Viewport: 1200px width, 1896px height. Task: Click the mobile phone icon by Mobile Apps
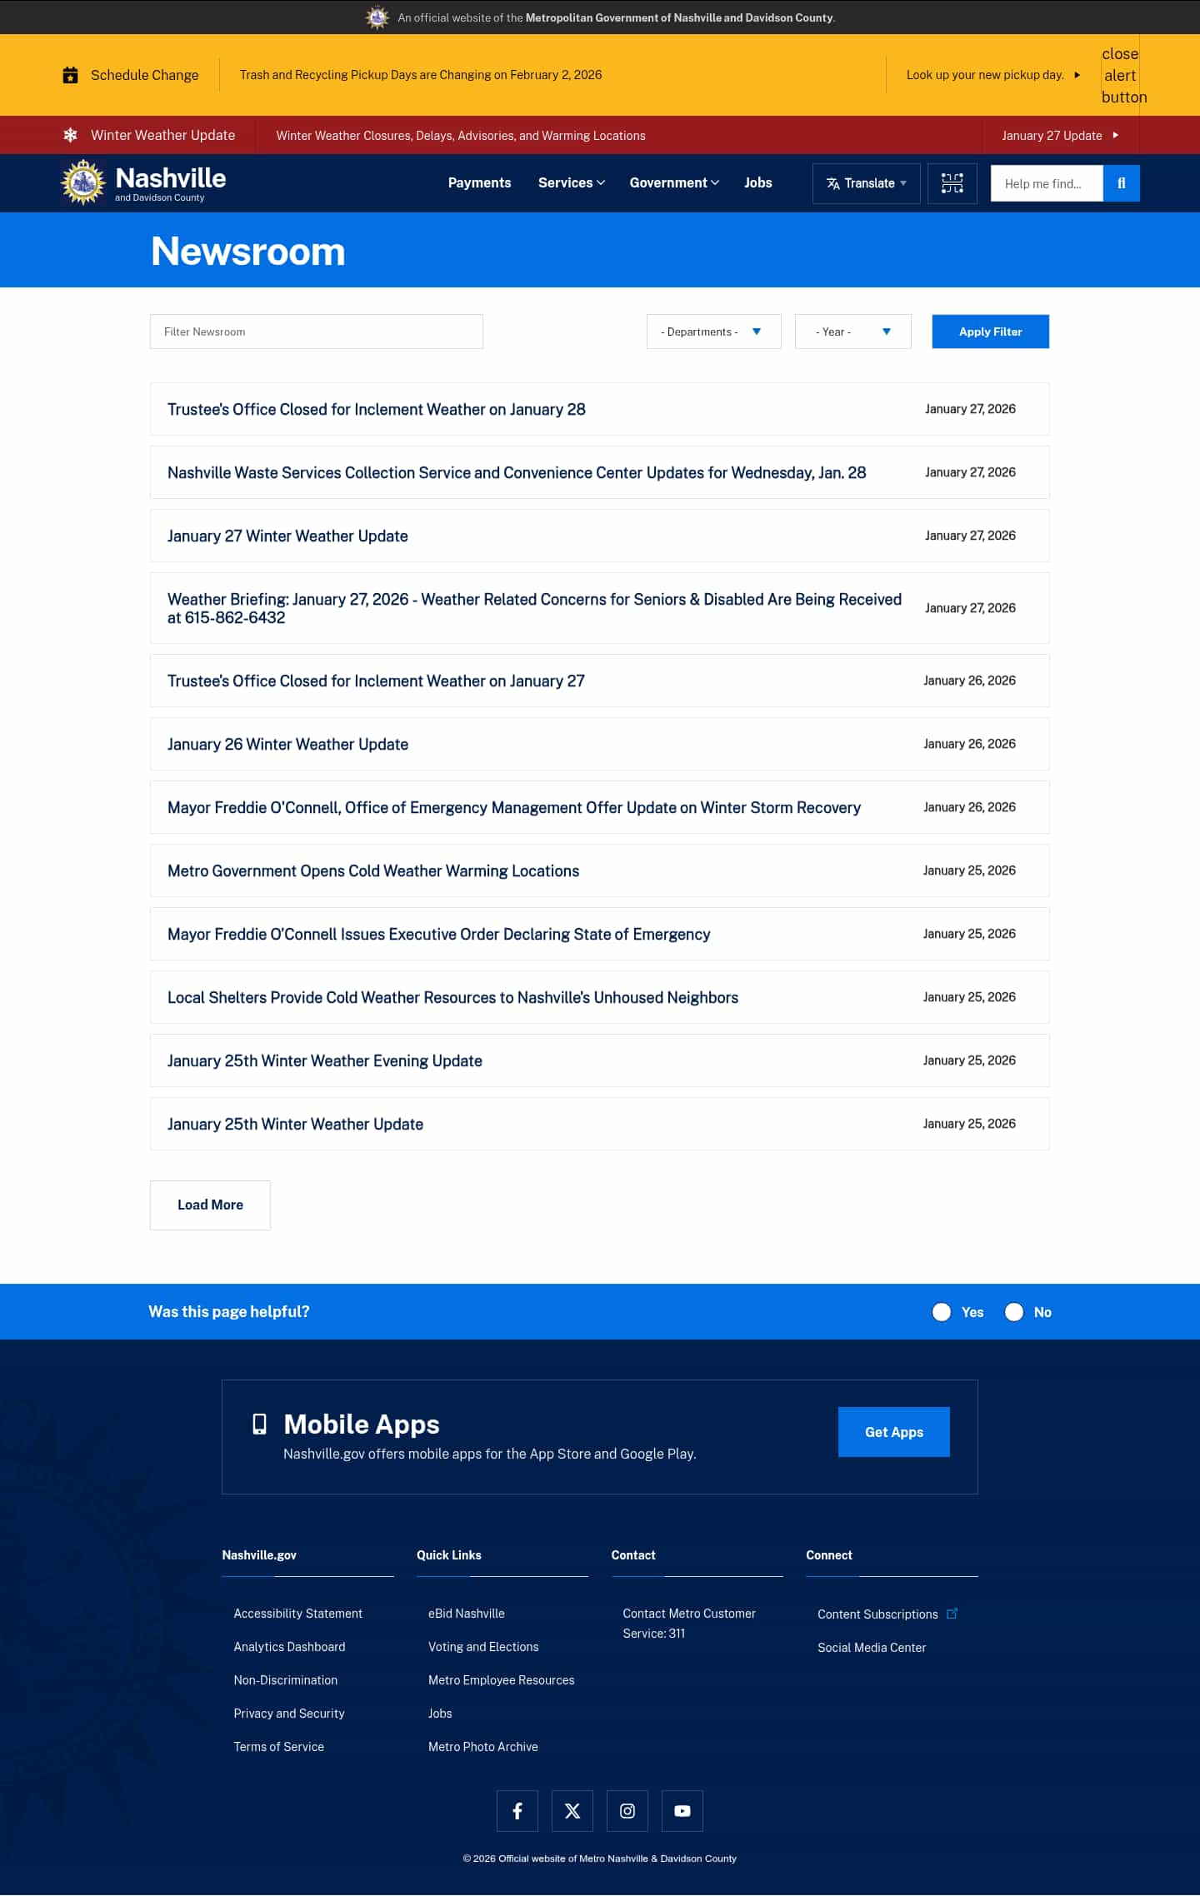tap(260, 1424)
